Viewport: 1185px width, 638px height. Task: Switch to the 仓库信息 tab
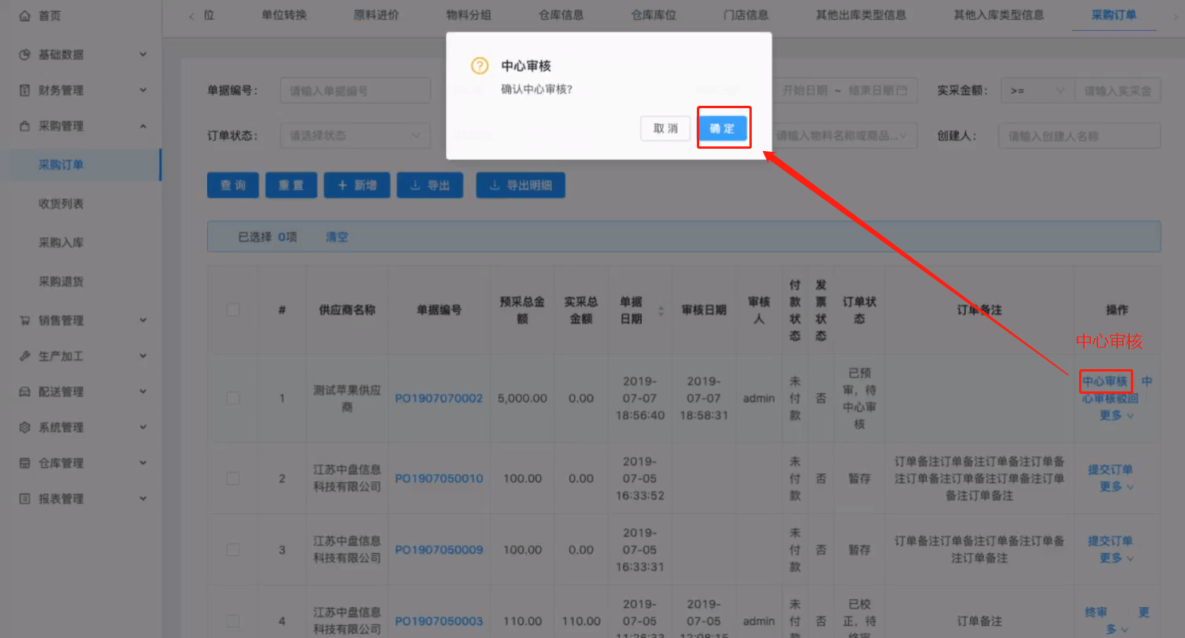pyautogui.click(x=561, y=15)
